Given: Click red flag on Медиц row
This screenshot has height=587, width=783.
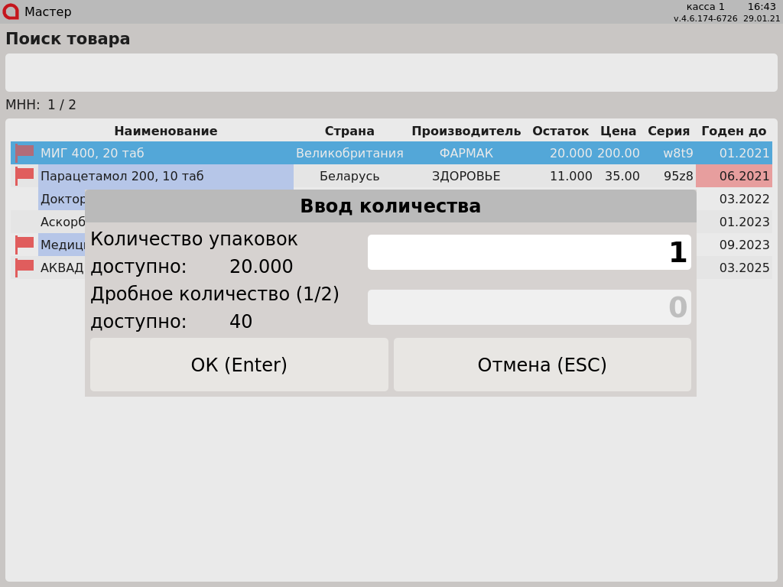Looking at the screenshot, I should click(x=24, y=245).
